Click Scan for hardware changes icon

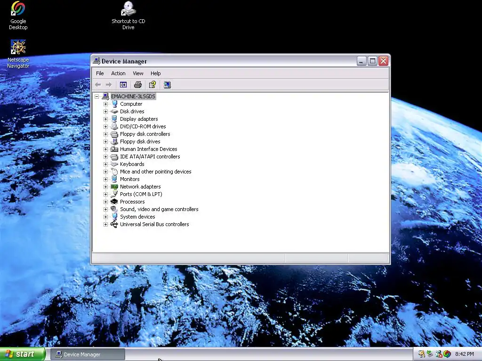pos(167,85)
